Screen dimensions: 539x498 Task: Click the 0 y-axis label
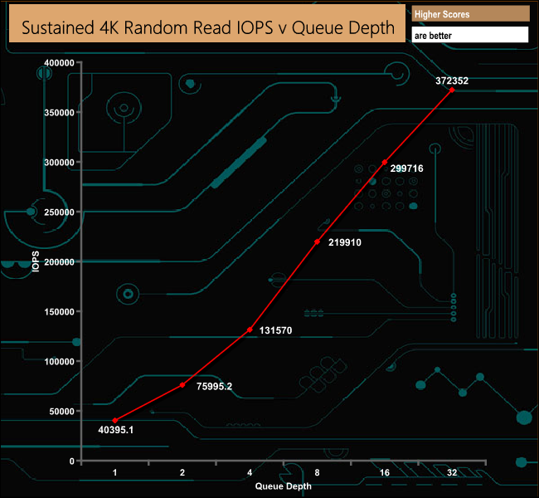[71, 461]
